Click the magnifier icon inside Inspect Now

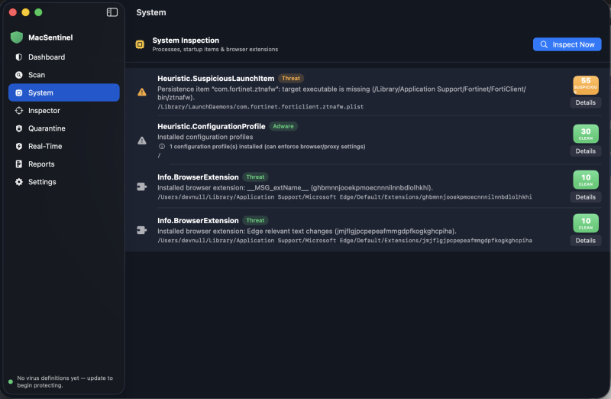tap(544, 44)
